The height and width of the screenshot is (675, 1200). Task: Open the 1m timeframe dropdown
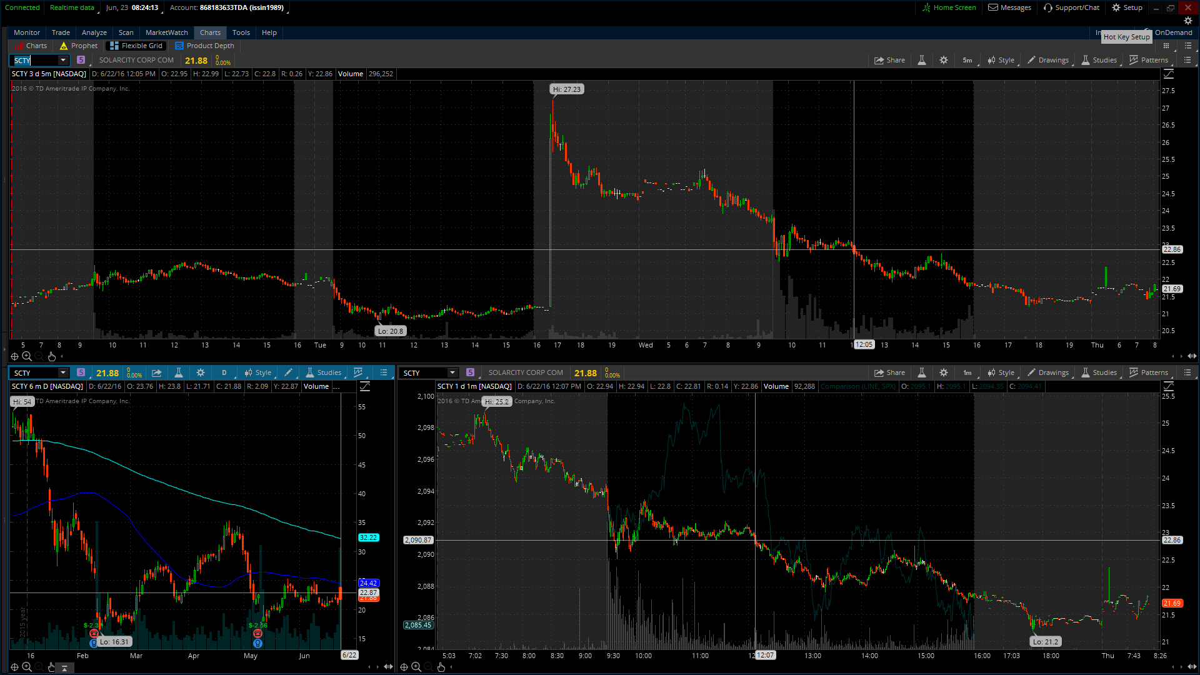pos(968,373)
